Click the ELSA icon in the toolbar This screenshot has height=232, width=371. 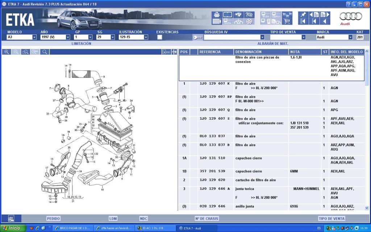[266, 14]
